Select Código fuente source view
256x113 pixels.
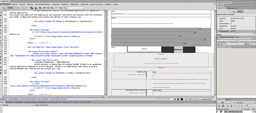pyautogui.click(x=5, y=4)
